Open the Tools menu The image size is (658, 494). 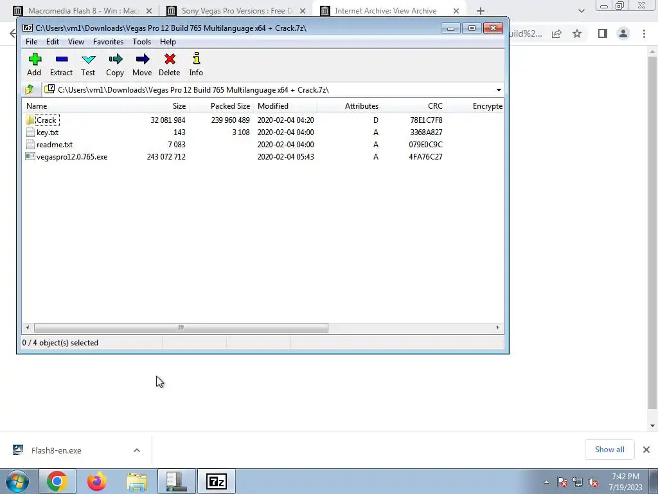141,42
